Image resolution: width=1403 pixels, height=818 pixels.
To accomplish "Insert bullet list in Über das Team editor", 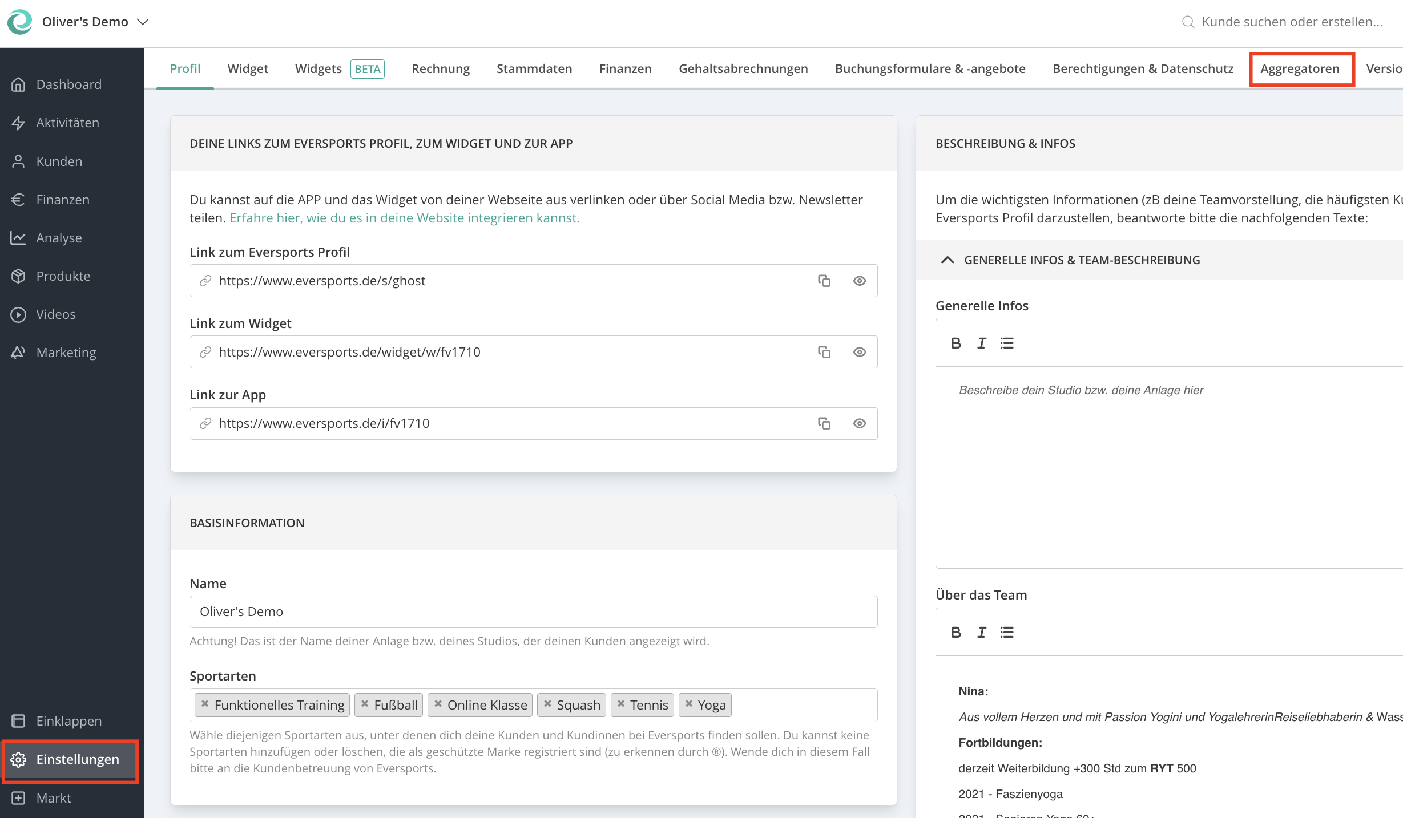I will coord(1007,633).
